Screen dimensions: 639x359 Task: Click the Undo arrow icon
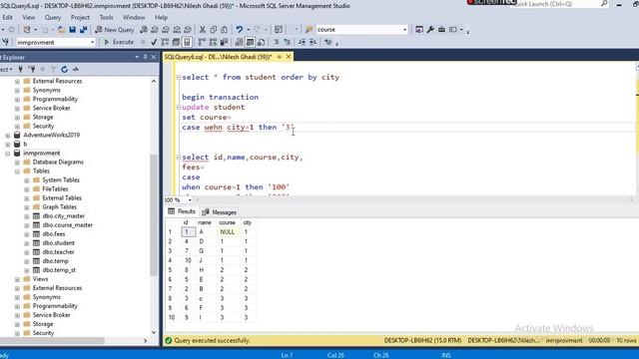(240, 30)
